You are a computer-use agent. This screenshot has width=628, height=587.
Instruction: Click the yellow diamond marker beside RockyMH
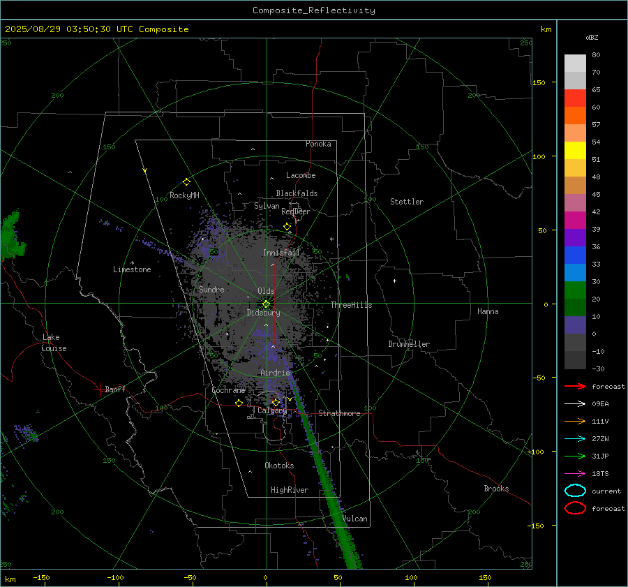186,182
